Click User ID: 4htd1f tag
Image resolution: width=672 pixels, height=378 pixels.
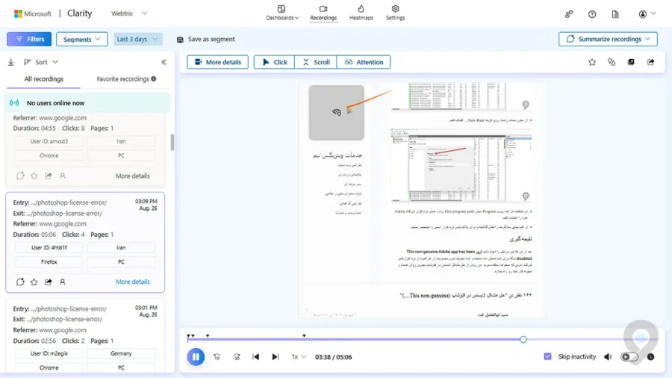click(x=49, y=247)
